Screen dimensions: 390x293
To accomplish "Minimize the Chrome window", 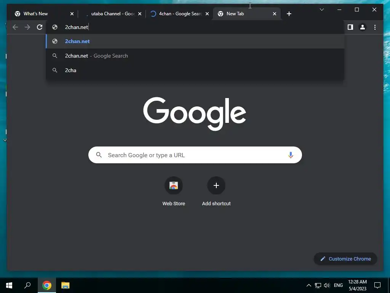I will (x=339, y=10).
